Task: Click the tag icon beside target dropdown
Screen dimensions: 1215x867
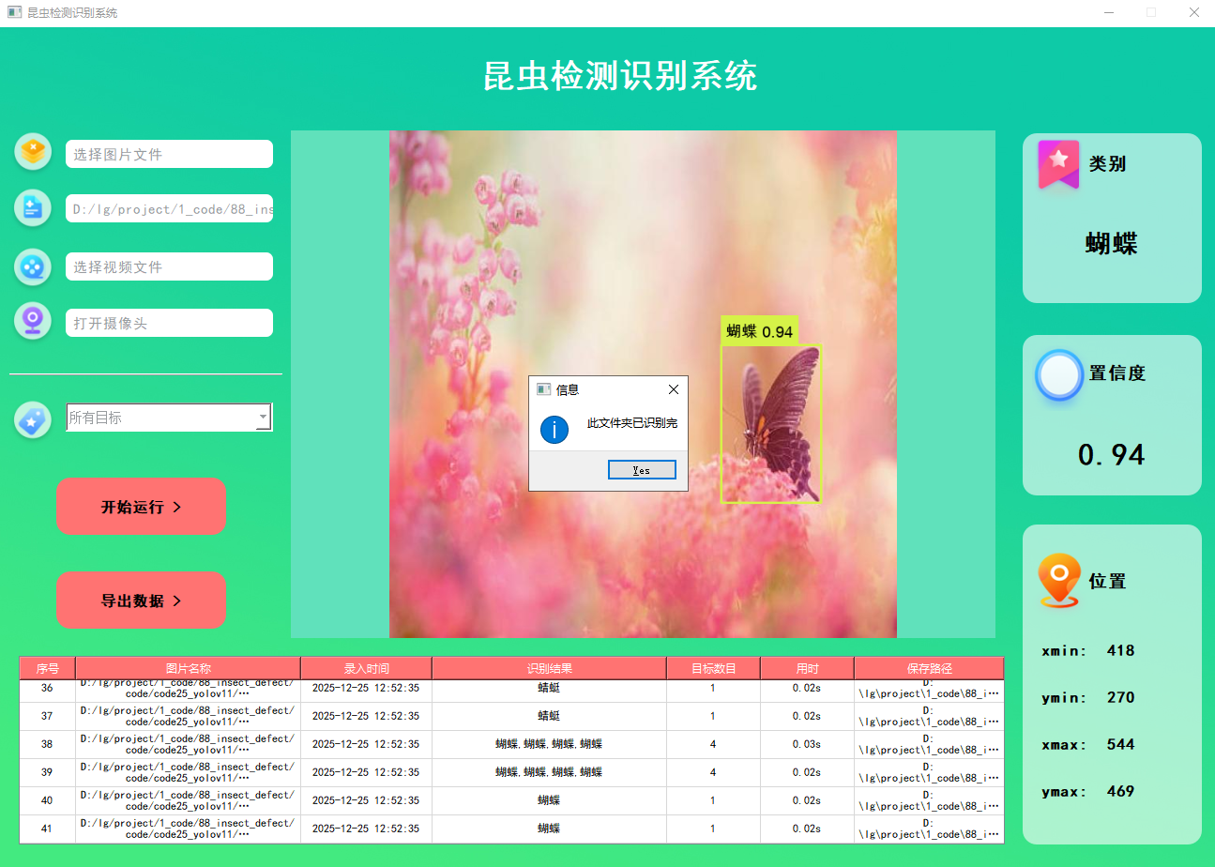Action: (x=33, y=420)
